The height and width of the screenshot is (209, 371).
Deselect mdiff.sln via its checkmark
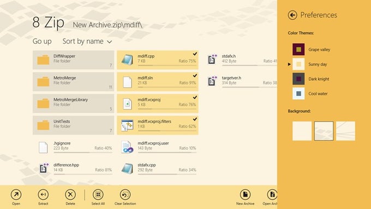click(195, 76)
